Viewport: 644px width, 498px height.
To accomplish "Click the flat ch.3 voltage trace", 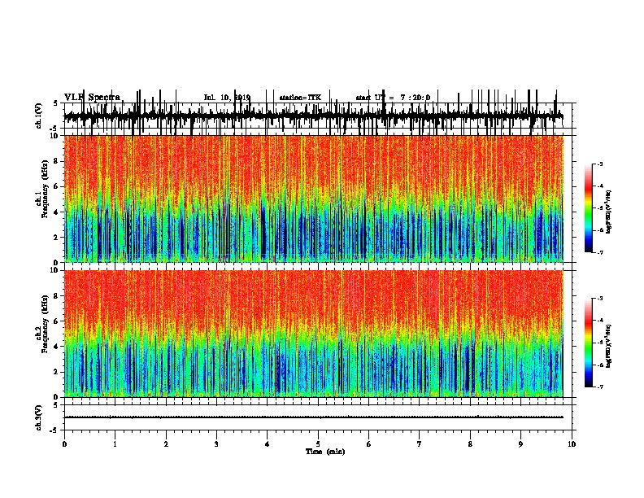I will tap(313, 417).
